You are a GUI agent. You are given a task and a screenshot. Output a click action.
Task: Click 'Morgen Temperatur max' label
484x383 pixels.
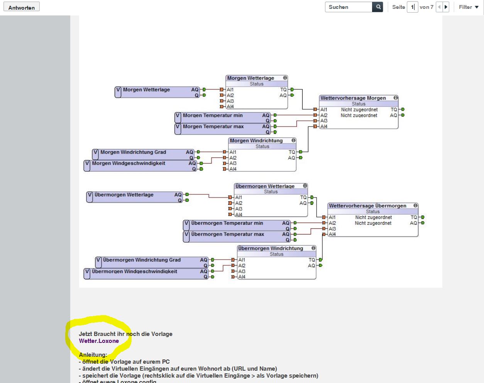(213, 127)
